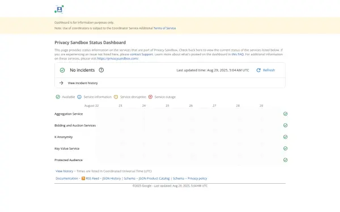Screen dimensions: 340x212
Task: Click the Privacy Sandbox logo icon
Action: pos(59,9)
